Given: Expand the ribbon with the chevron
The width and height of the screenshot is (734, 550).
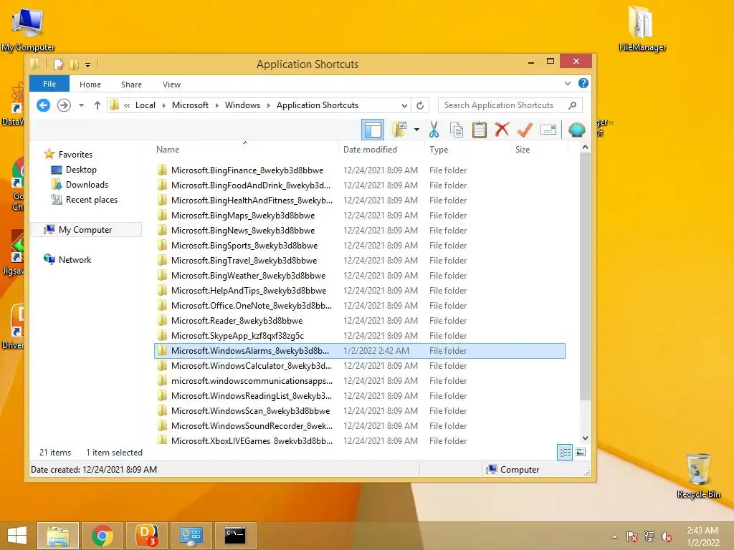Looking at the screenshot, I should 568,84.
